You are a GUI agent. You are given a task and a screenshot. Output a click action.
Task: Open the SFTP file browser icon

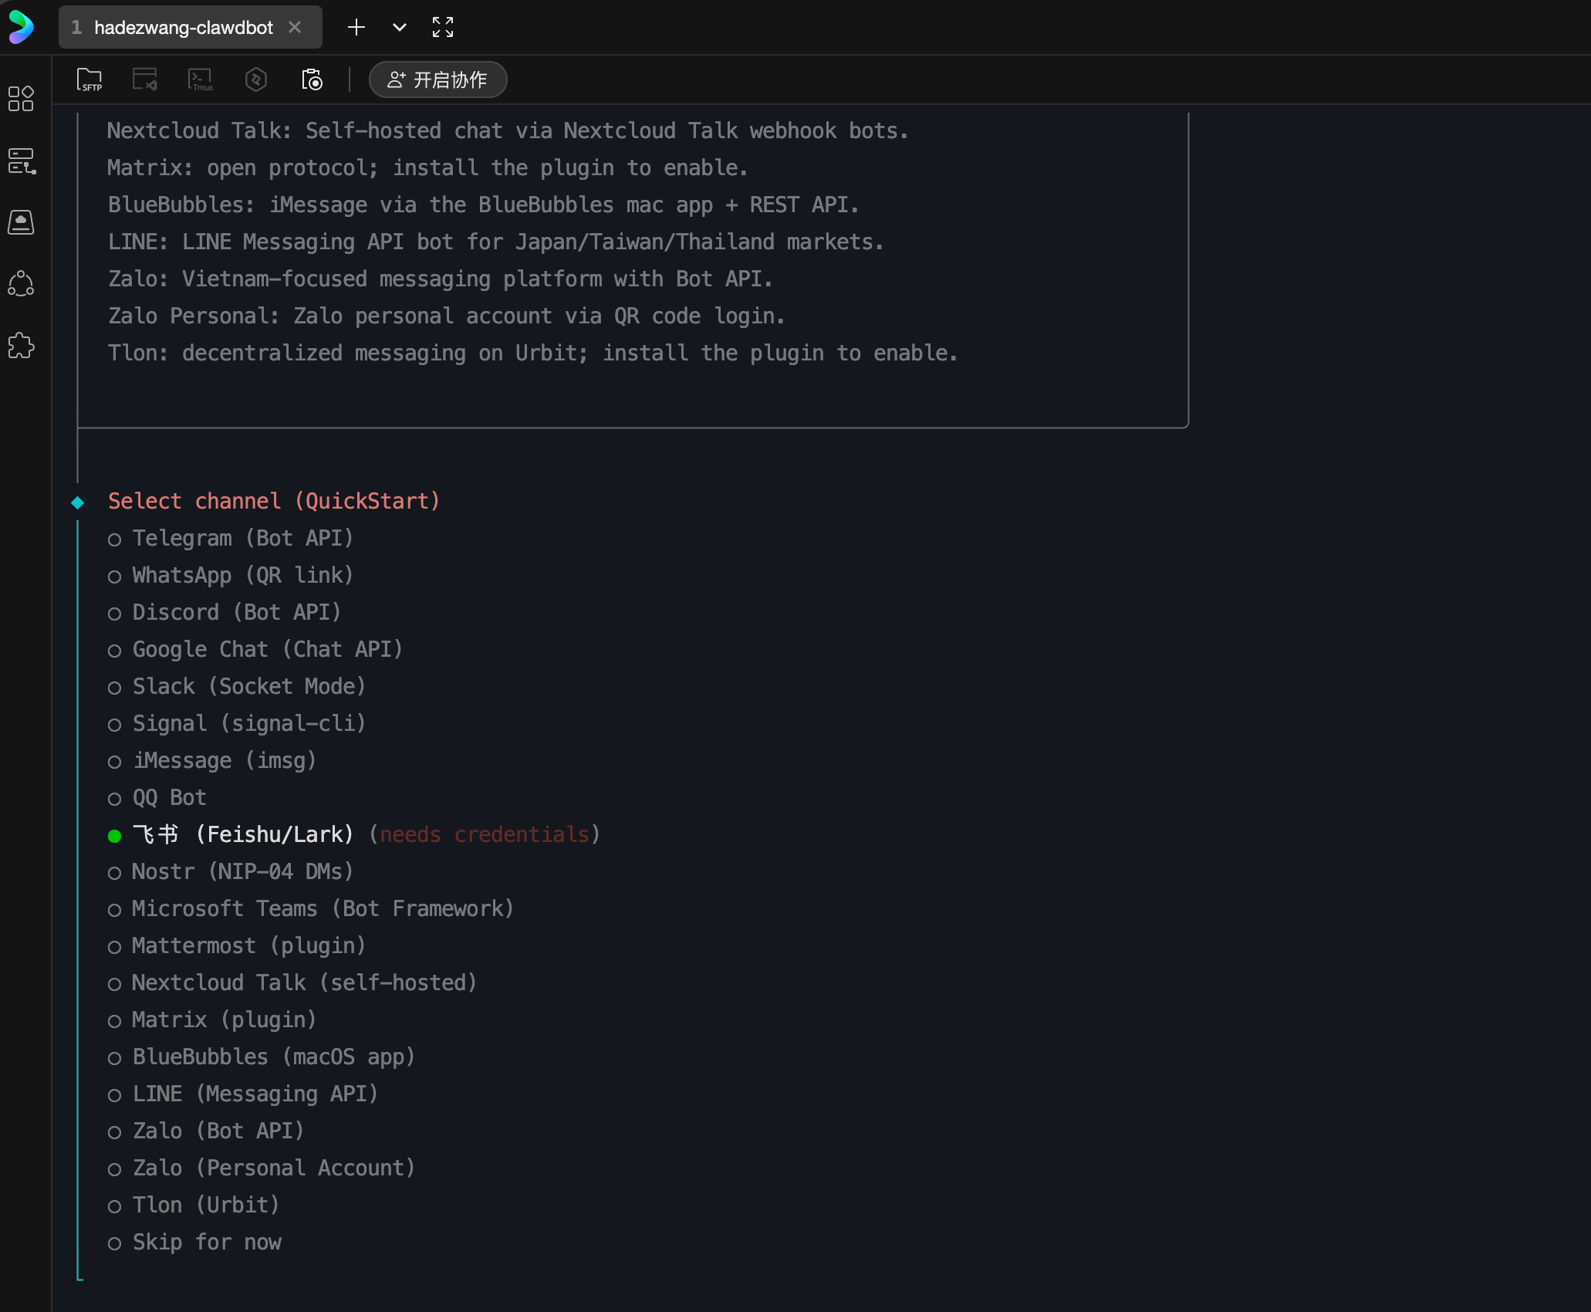point(90,79)
